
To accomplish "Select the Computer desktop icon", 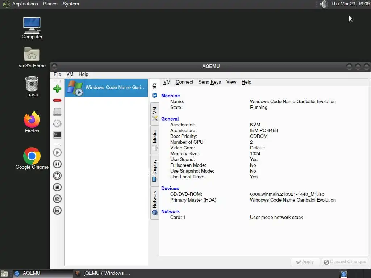I will (x=32, y=28).
